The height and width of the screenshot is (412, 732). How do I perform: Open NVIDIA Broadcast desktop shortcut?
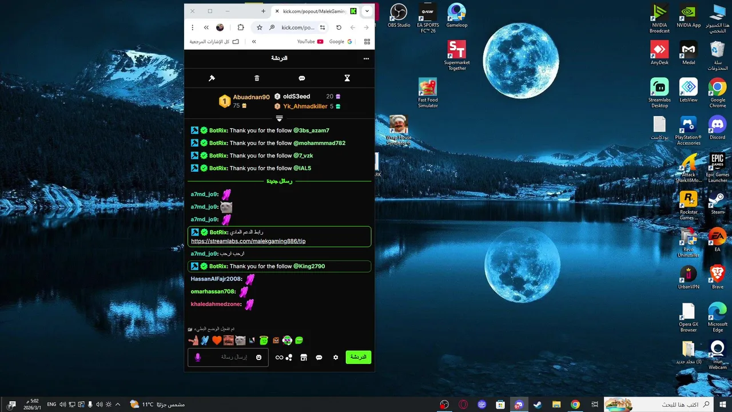tap(659, 19)
